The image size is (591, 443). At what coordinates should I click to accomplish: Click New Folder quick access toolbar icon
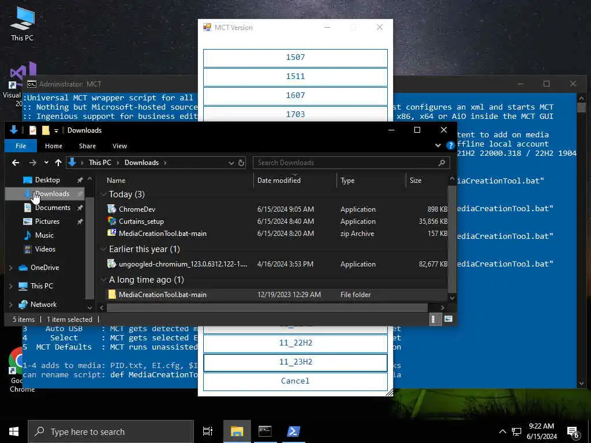pos(46,130)
